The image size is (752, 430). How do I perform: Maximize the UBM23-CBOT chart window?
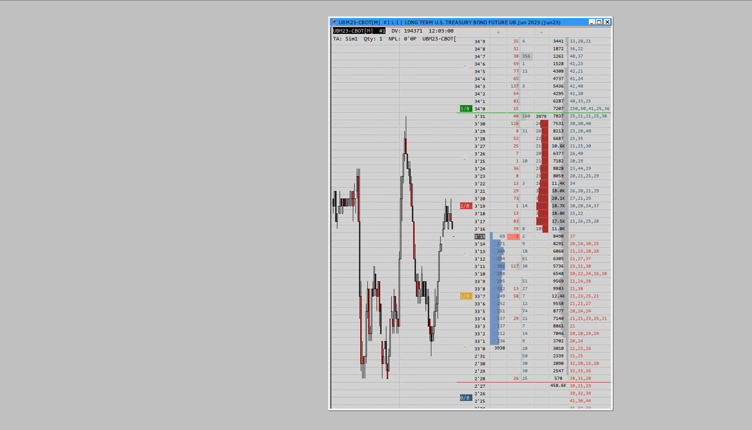[x=599, y=22]
